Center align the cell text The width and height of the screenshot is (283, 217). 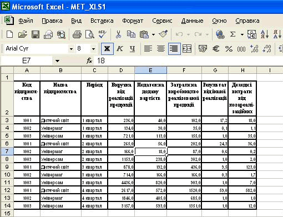click(x=161, y=49)
